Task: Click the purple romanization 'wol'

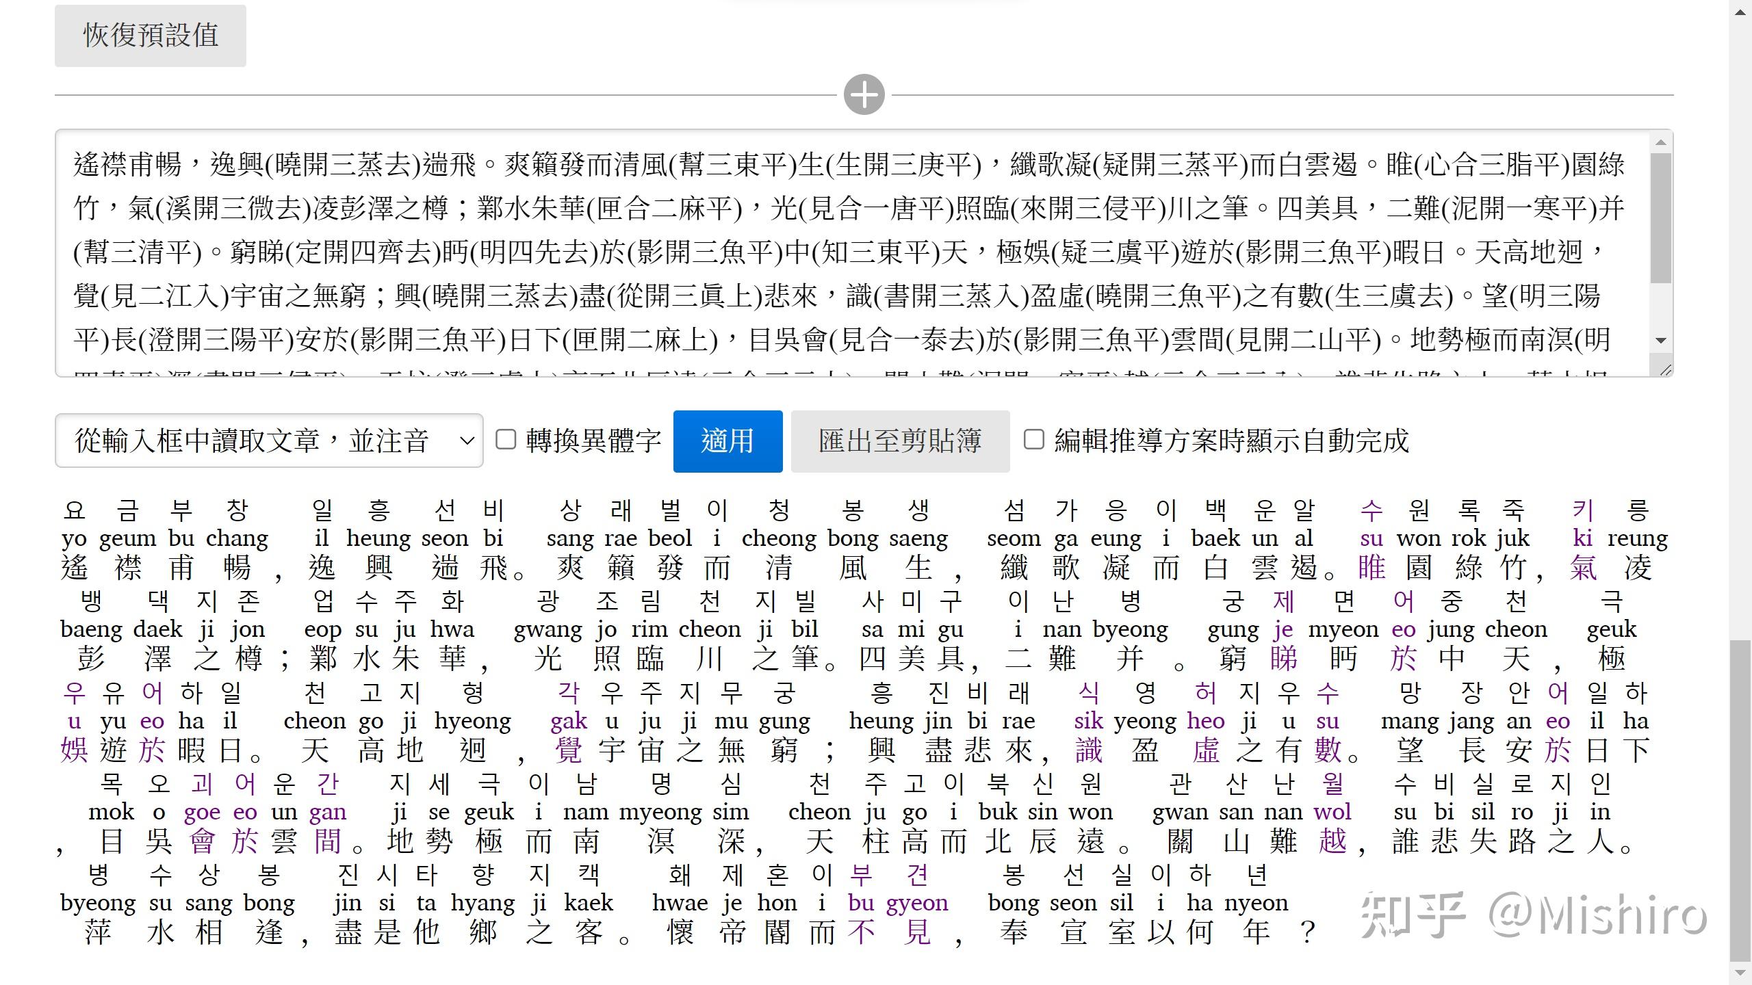Action: click(1332, 812)
